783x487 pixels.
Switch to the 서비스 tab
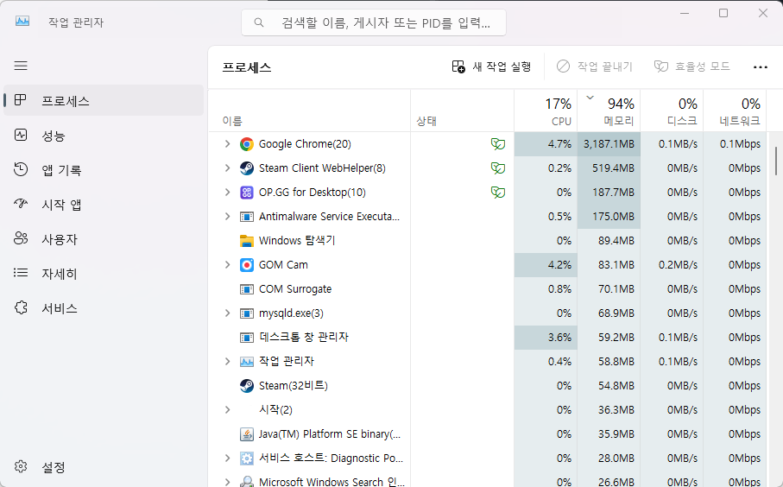[x=104, y=308]
